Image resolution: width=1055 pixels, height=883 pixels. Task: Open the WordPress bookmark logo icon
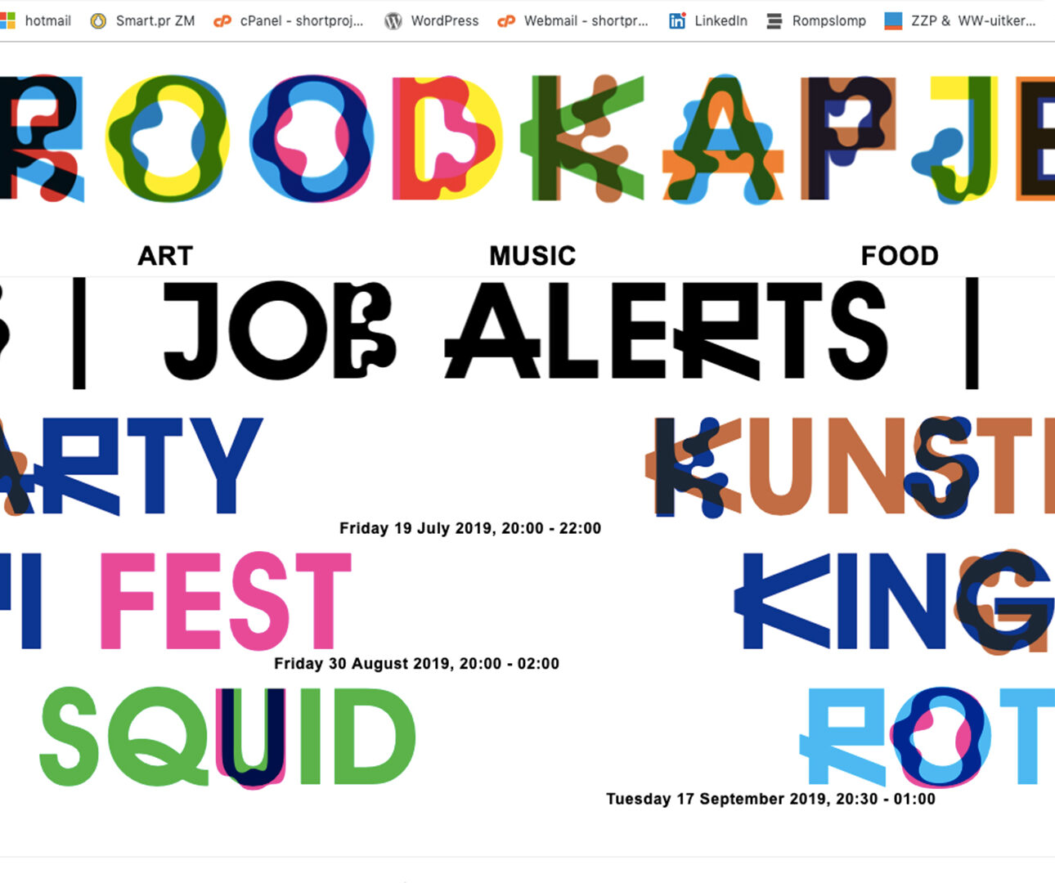393,20
